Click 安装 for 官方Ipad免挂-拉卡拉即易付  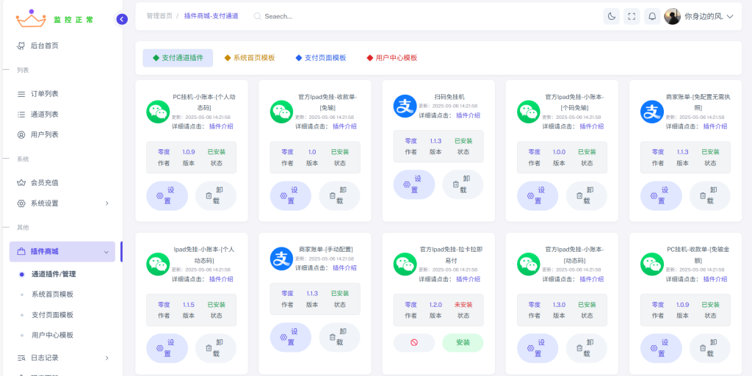tap(463, 343)
